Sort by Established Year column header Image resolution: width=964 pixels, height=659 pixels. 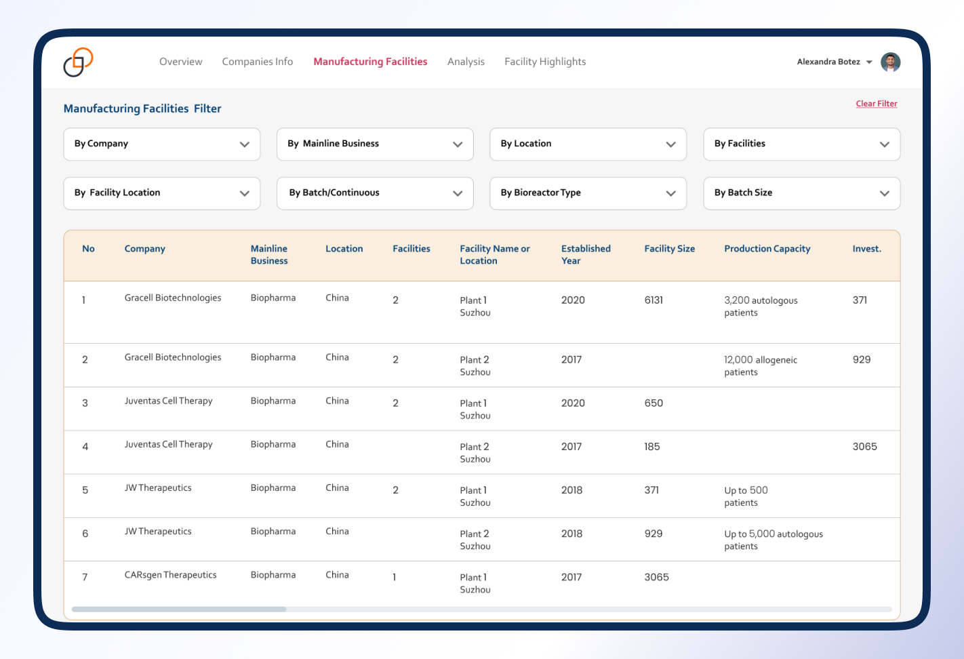586,254
